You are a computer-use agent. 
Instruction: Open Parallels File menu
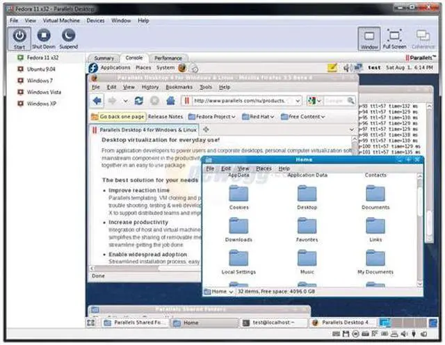pos(14,20)
